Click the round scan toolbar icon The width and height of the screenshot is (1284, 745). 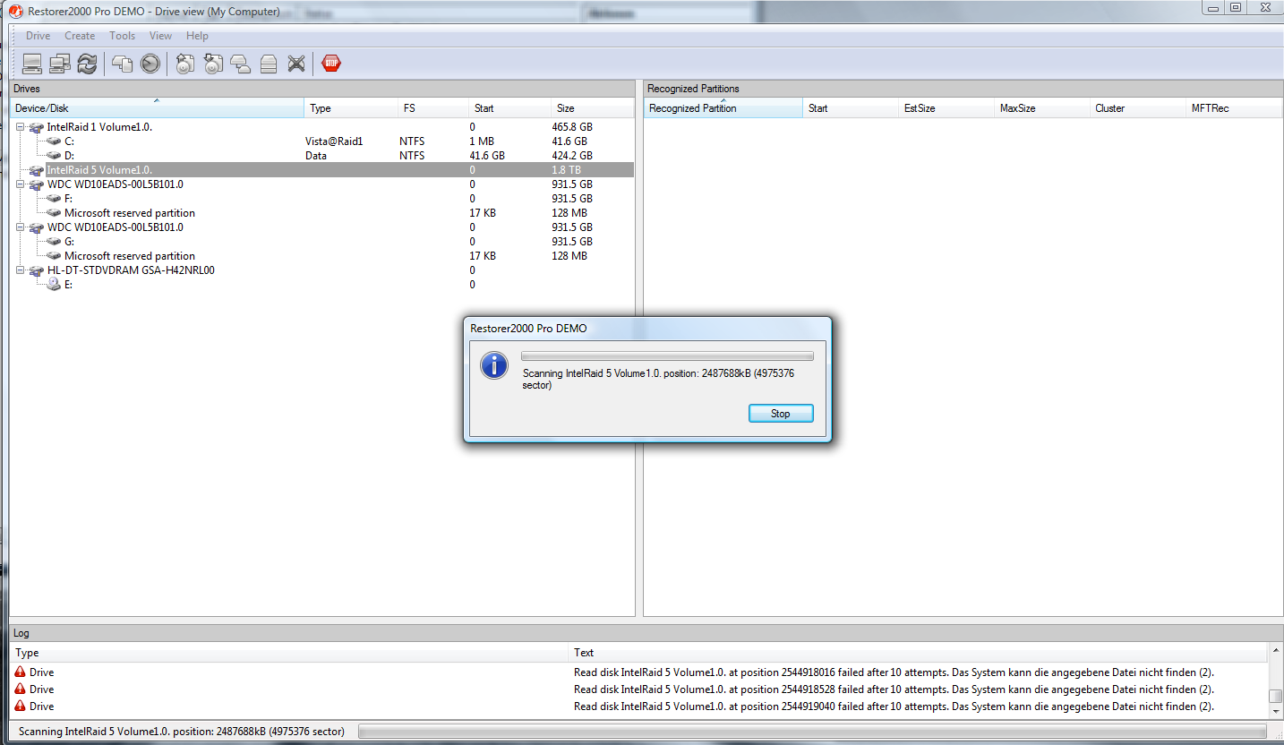coord(150,64)
